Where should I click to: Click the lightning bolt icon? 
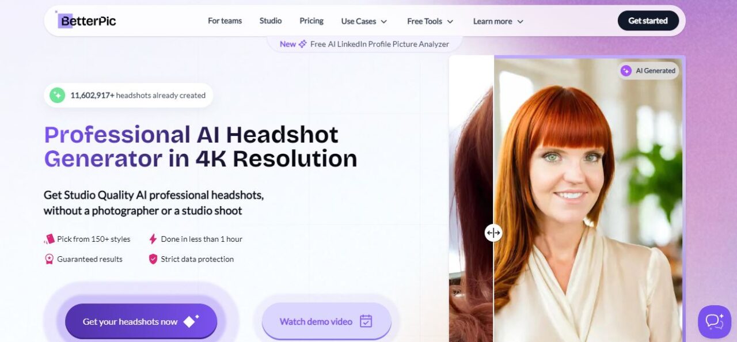tap(153, 239)
